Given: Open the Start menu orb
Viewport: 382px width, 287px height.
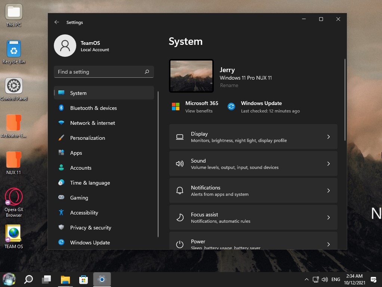Looking at the screenshot, I should click(9, 279).
